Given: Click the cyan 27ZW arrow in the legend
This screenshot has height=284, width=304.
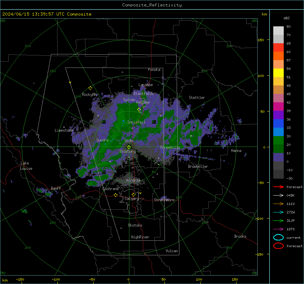Looking at the screenshot, I should coord(278,212).
